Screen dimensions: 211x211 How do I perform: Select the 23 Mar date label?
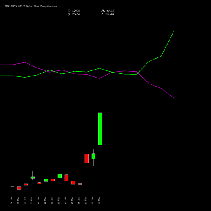(99, 200)
